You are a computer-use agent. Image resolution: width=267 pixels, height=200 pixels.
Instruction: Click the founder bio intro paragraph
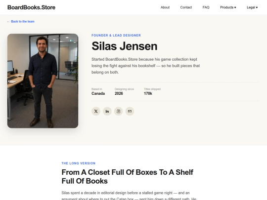145,66
